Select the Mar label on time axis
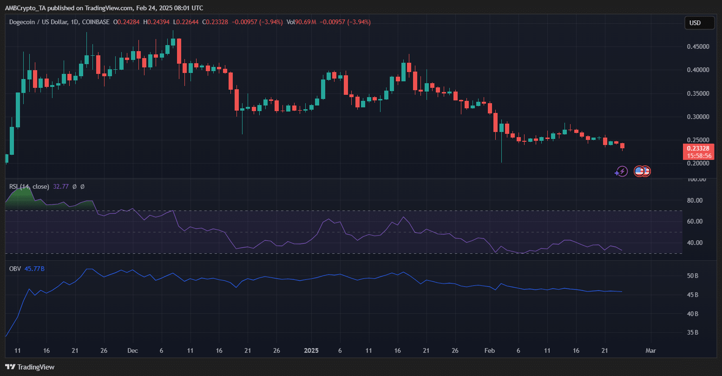This screenshot has height=376, width=722. point(650,350)
